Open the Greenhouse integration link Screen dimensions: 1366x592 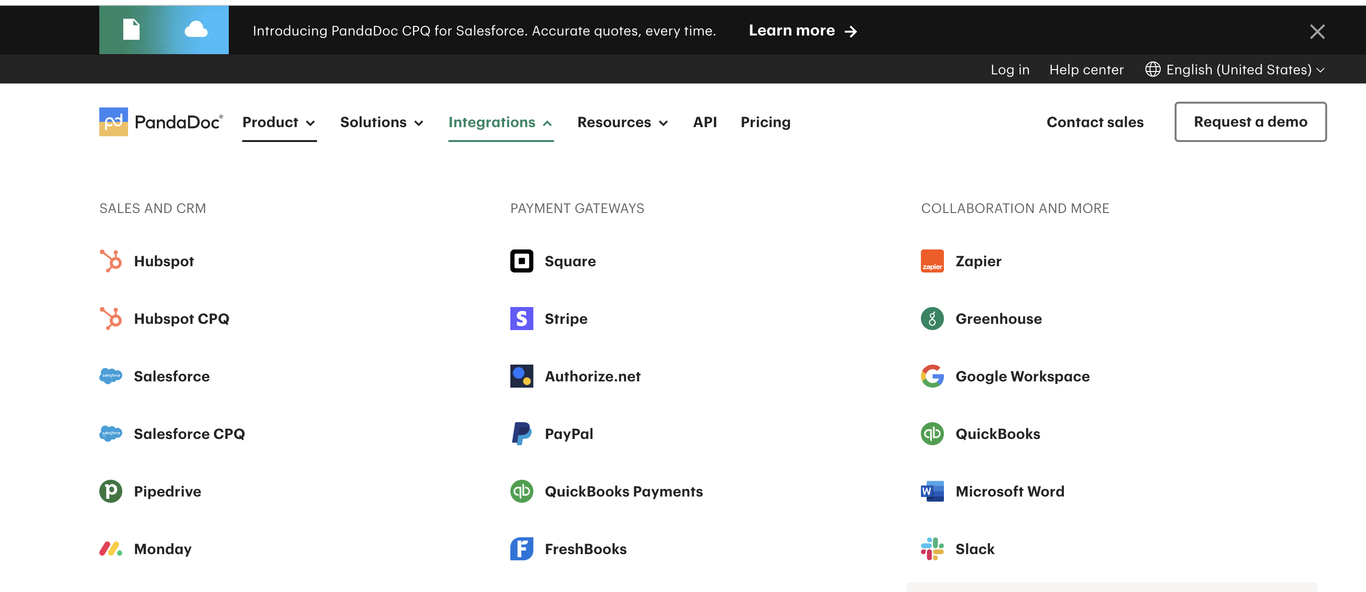pos(999,319)
